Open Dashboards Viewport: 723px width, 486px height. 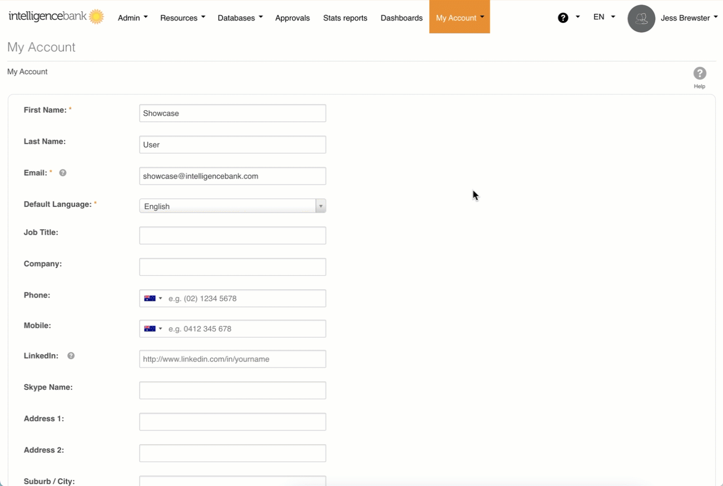tap(402, 18)
